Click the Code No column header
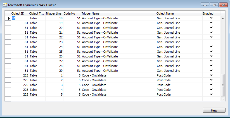 [72, 13]
